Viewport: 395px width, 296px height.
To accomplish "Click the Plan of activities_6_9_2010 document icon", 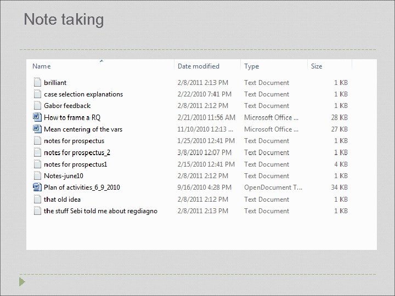I will 37,187.
